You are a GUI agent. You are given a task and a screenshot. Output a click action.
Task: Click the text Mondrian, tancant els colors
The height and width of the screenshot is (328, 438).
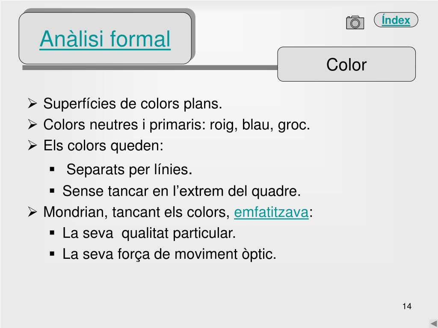pos(136,212)
